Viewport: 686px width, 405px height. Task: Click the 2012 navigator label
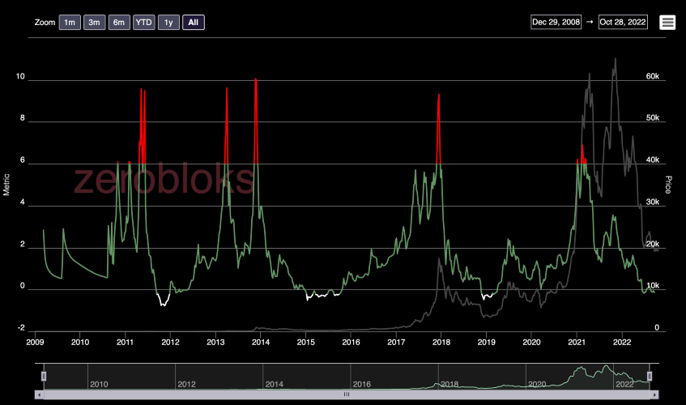click(186, 384)
